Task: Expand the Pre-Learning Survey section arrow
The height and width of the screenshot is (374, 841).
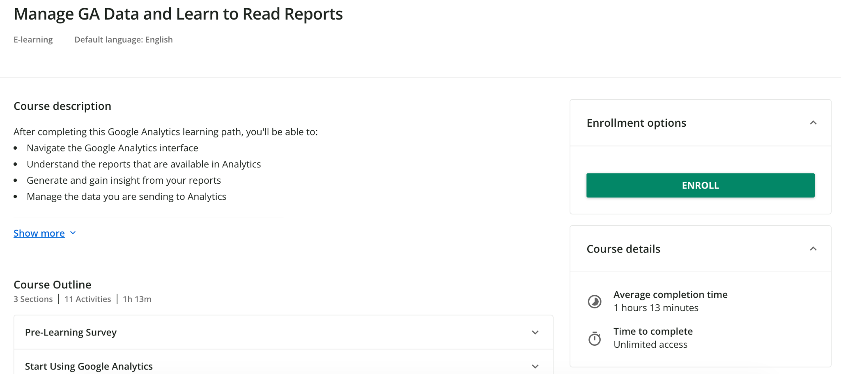Action: tap(535, 333)
